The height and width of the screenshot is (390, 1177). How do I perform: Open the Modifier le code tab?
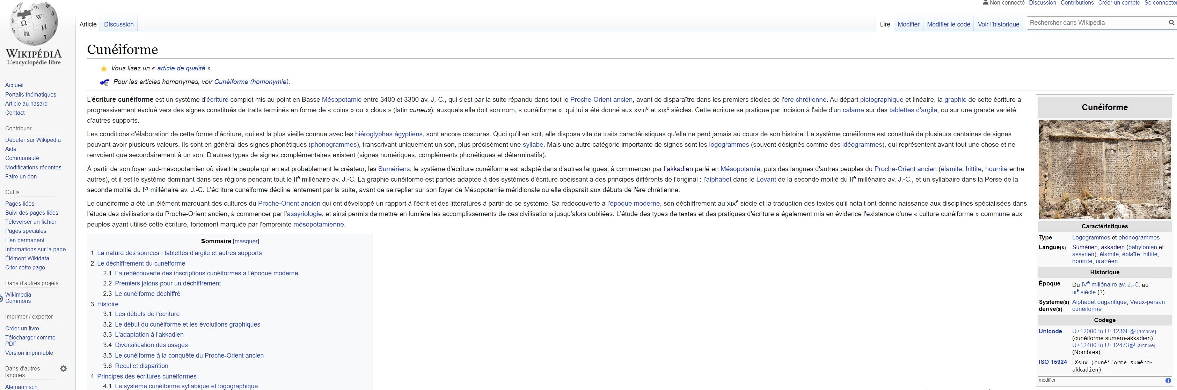(x=949, y=24)
